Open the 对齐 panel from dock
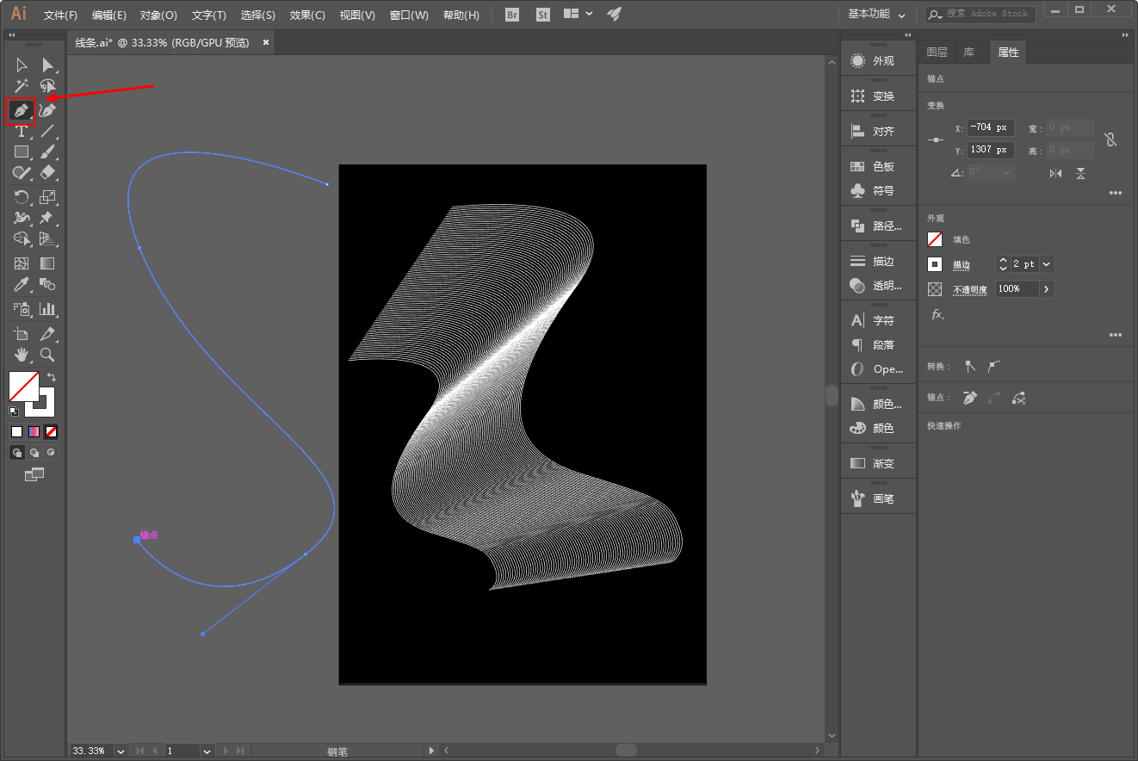1138x761 pixels. 878,132
